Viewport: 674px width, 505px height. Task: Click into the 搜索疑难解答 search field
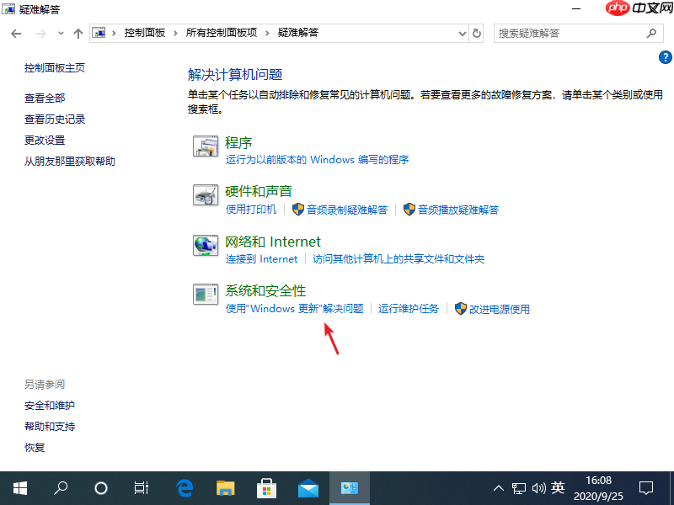[x=579, y=33]
